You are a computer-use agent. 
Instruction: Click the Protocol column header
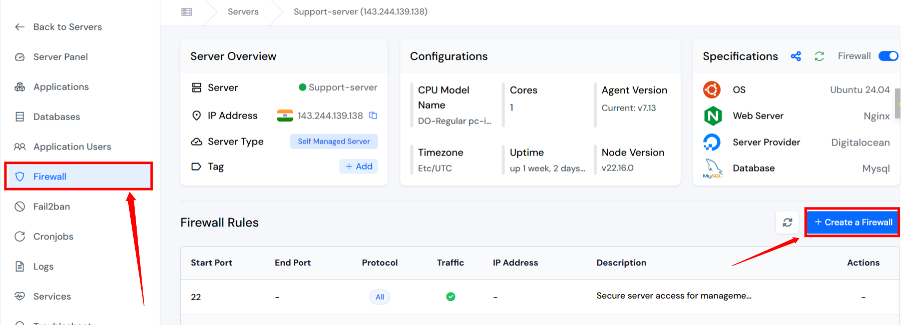380,263
